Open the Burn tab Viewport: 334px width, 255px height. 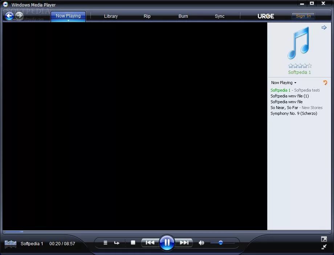coord(183,16)
